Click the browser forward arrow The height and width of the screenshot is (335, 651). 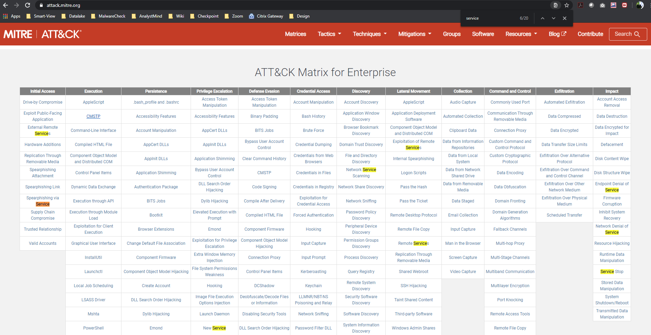click(x=17, y=5)
